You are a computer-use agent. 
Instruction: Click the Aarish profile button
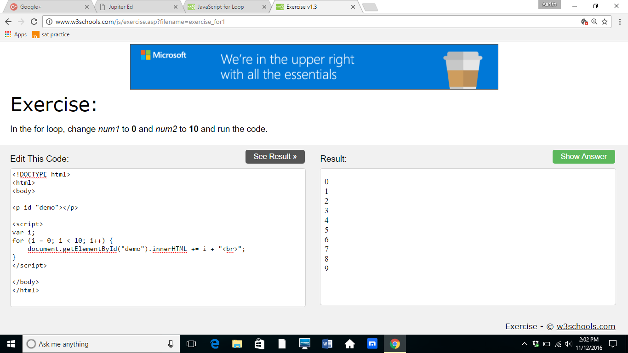pos(549,4)
